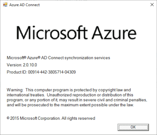
Task: Click the severe civil and criminal penalties line
Action: tap(77, 100)
